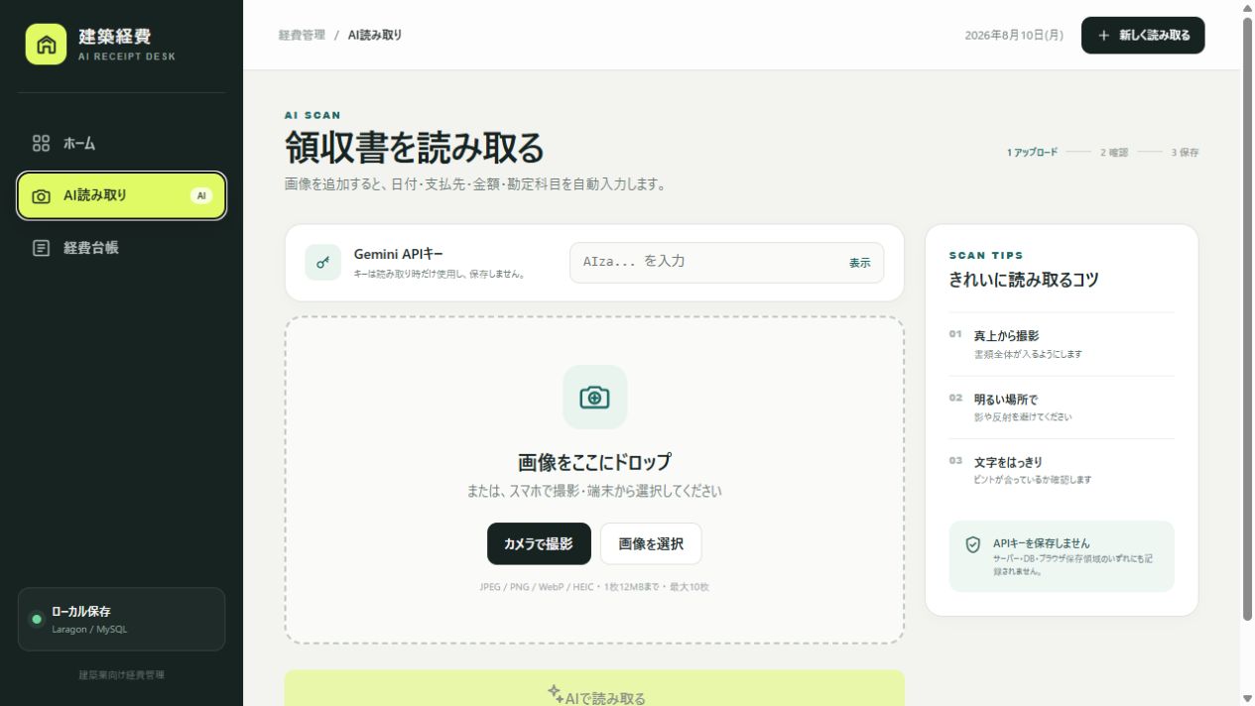1255x706 pixels.
Task: Click the カメラで撮影 button
Action: [539, 543]
